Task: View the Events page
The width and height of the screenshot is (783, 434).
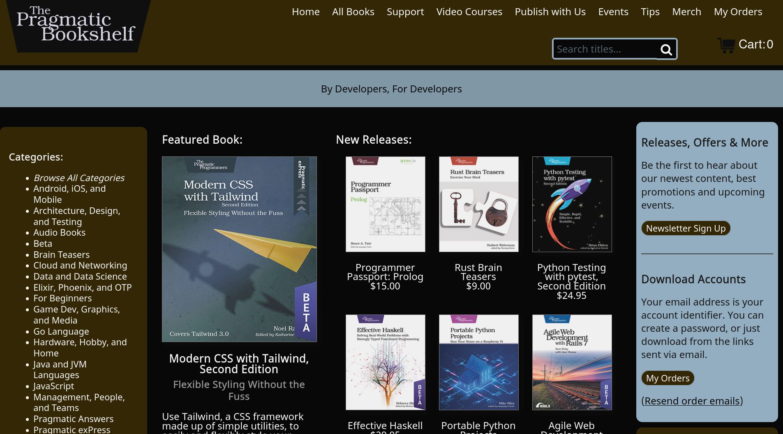Action: click(x=613, y=12)
